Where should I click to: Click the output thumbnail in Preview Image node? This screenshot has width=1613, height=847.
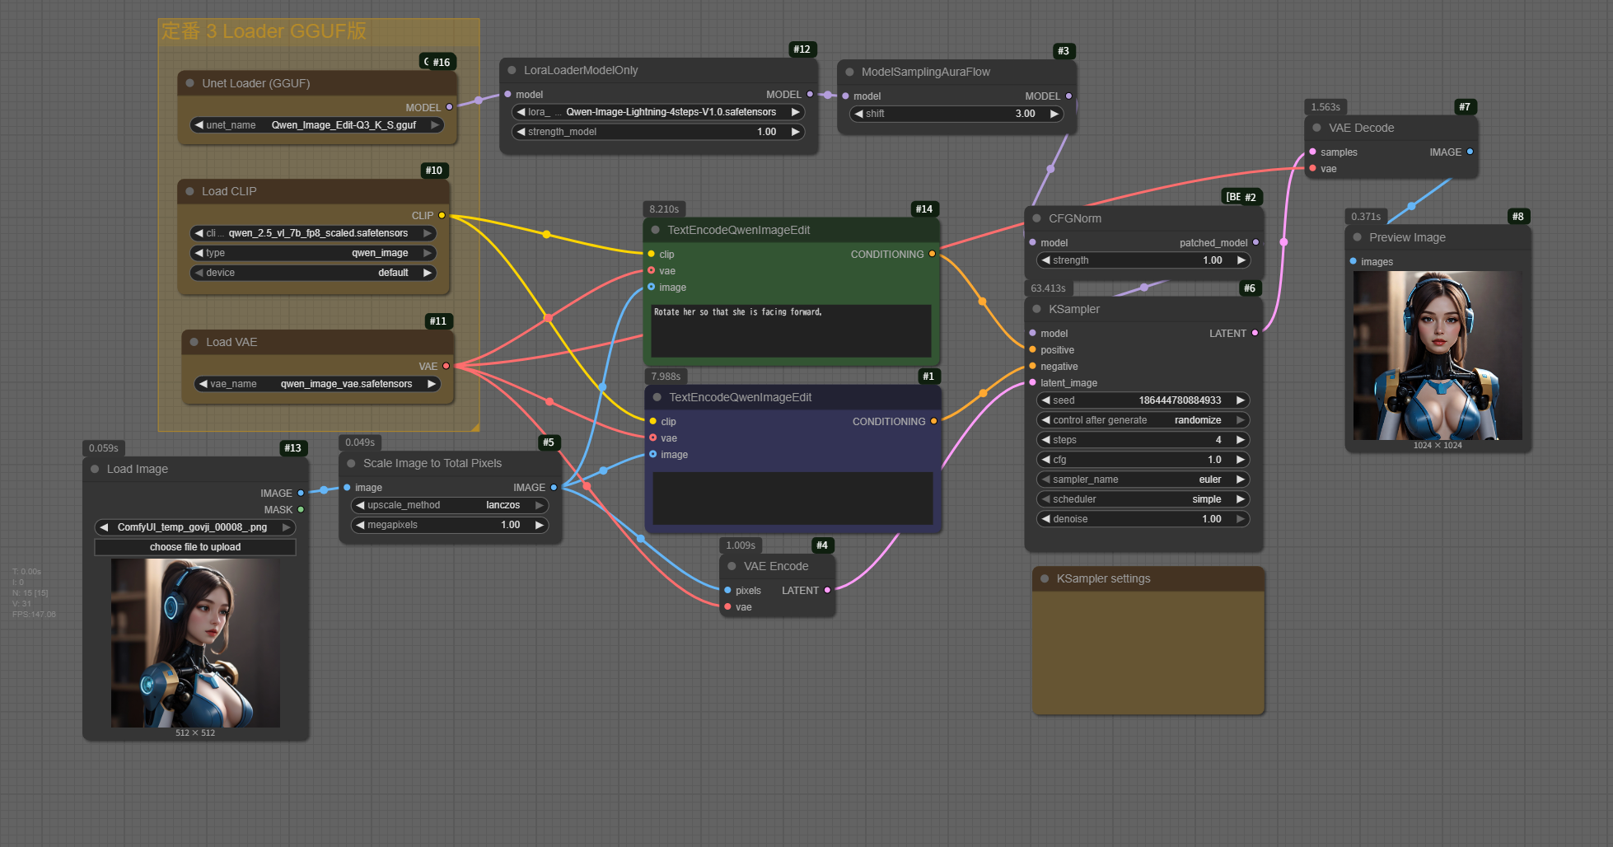point(1438,355)
